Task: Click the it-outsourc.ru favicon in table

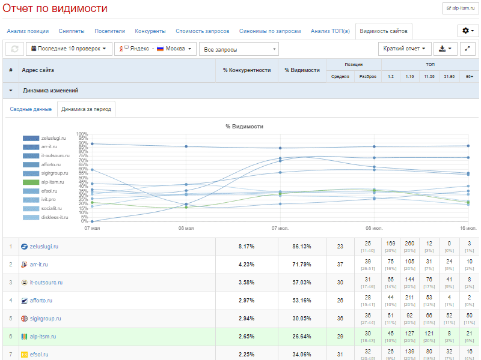Action: [x=24, y=283]
